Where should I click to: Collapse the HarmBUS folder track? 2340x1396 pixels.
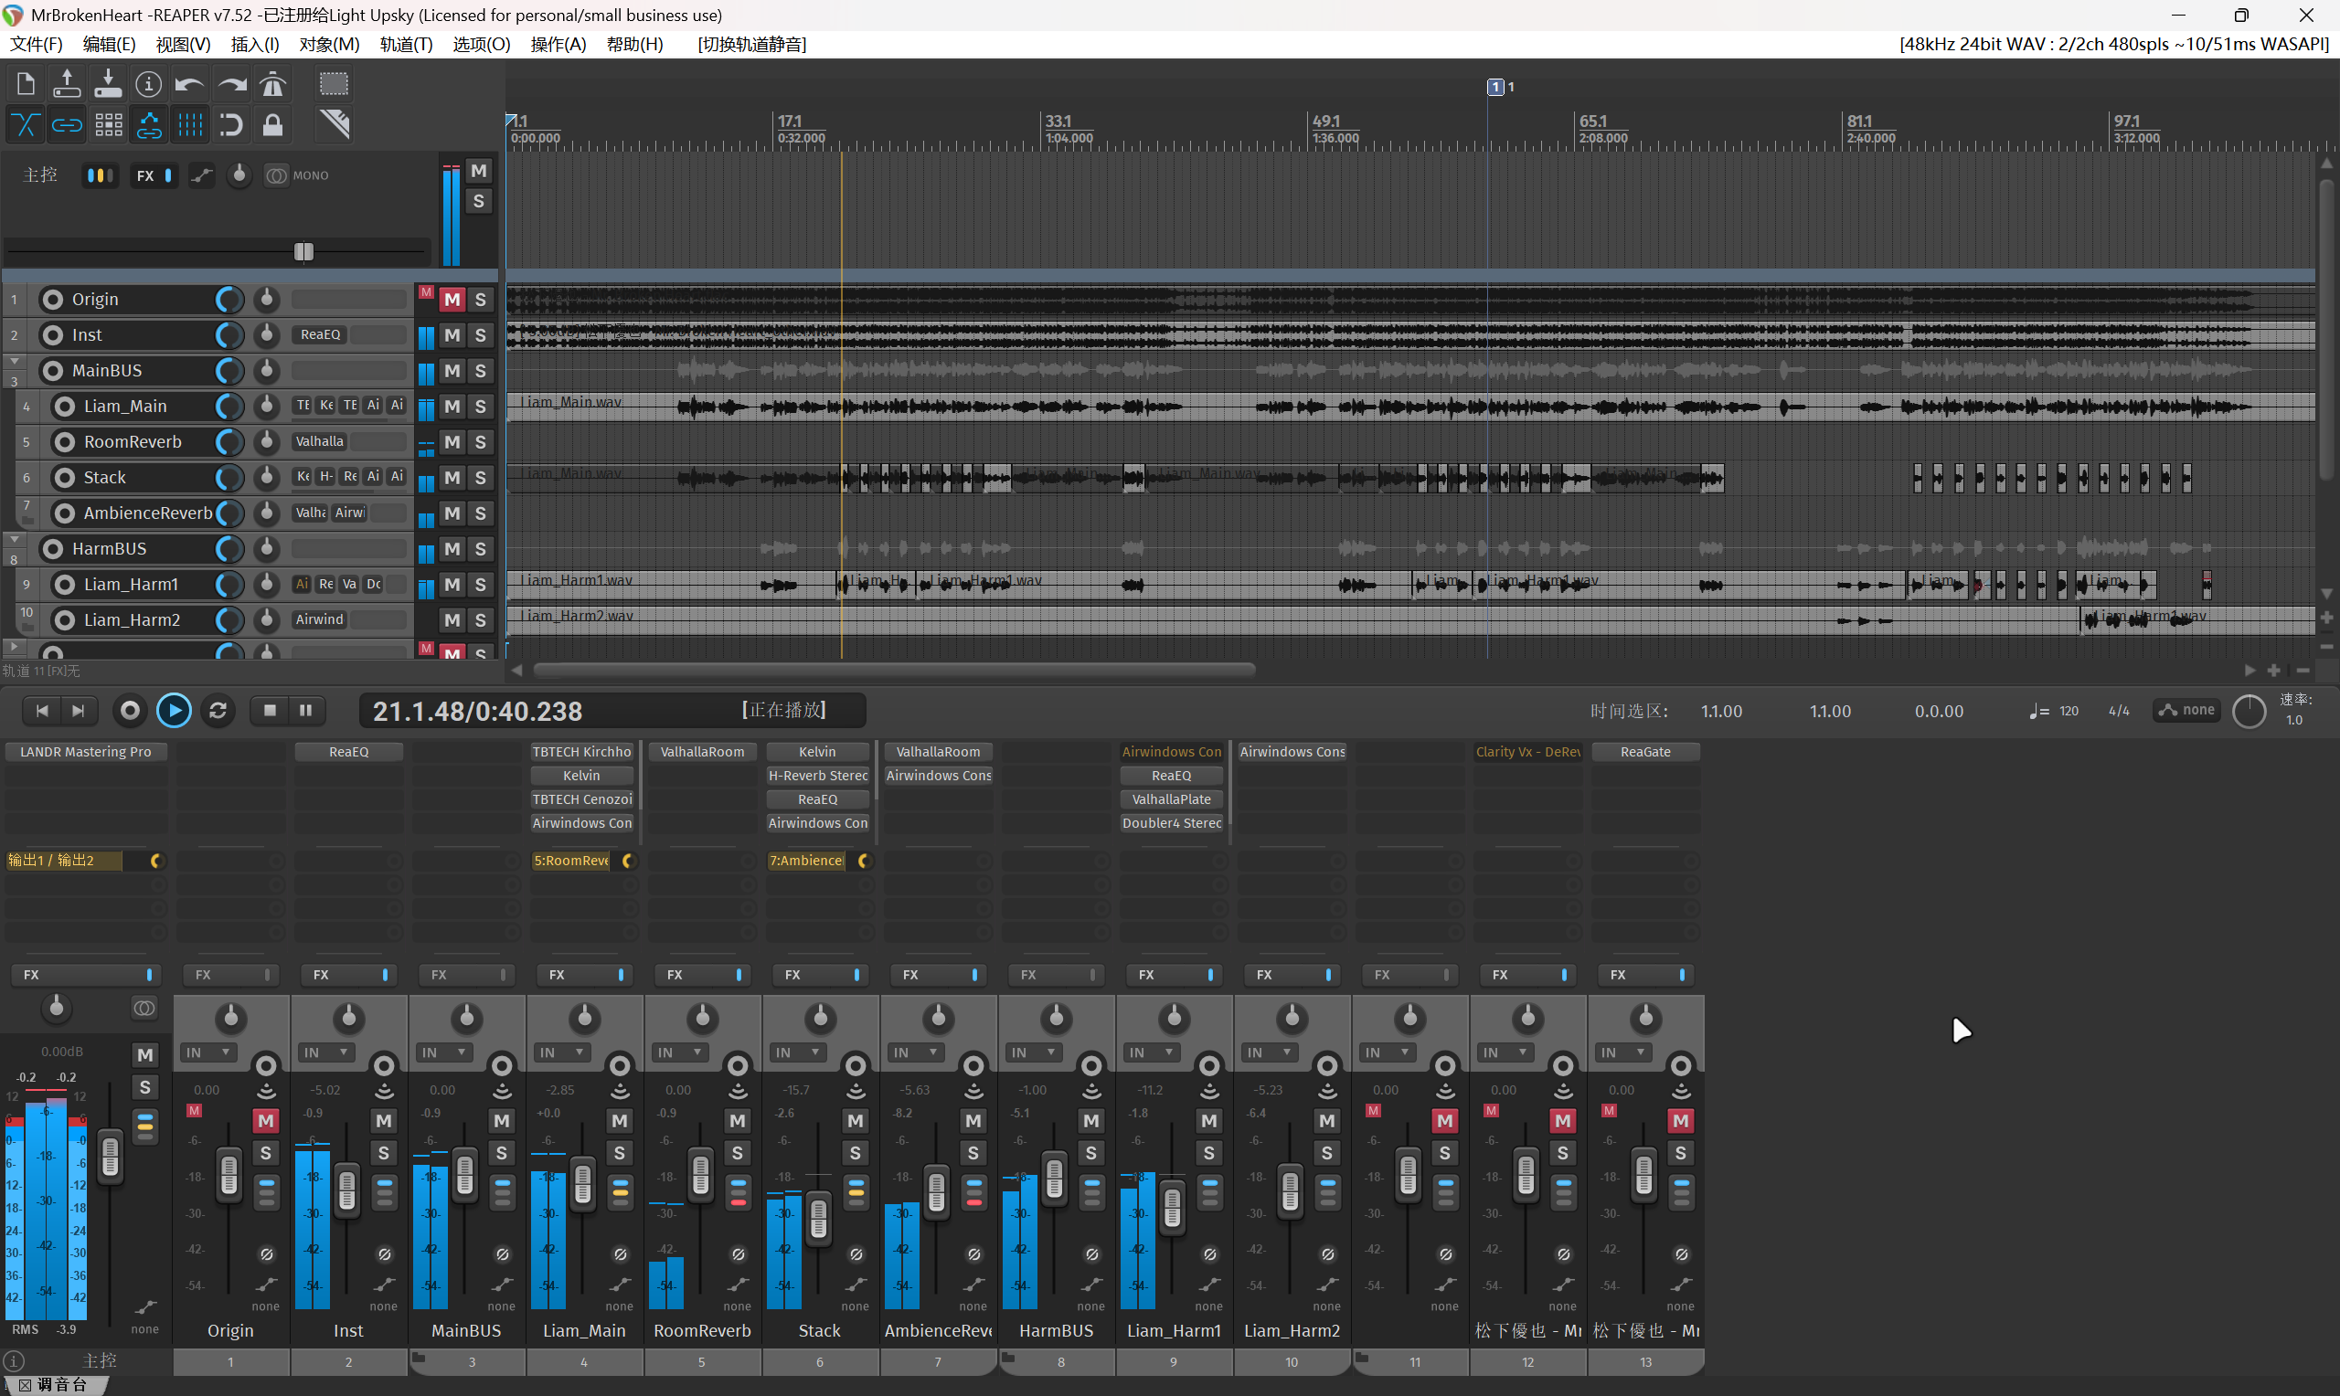[x=14, y=539]
